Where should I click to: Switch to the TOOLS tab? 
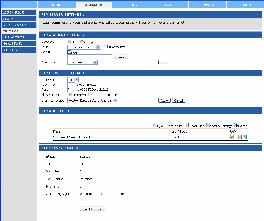(x=131, y=5)
